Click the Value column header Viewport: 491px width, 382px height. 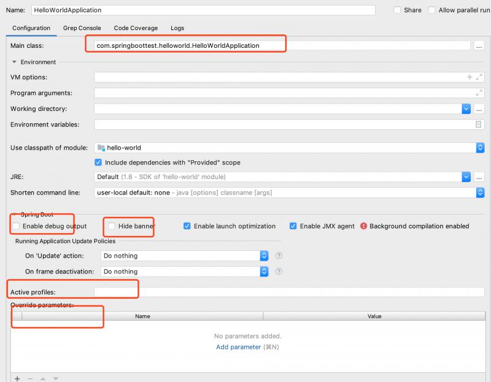tap(374, 316)
